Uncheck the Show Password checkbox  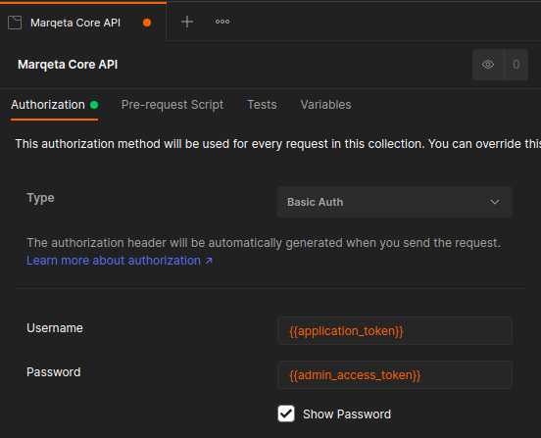coord(286,414)
